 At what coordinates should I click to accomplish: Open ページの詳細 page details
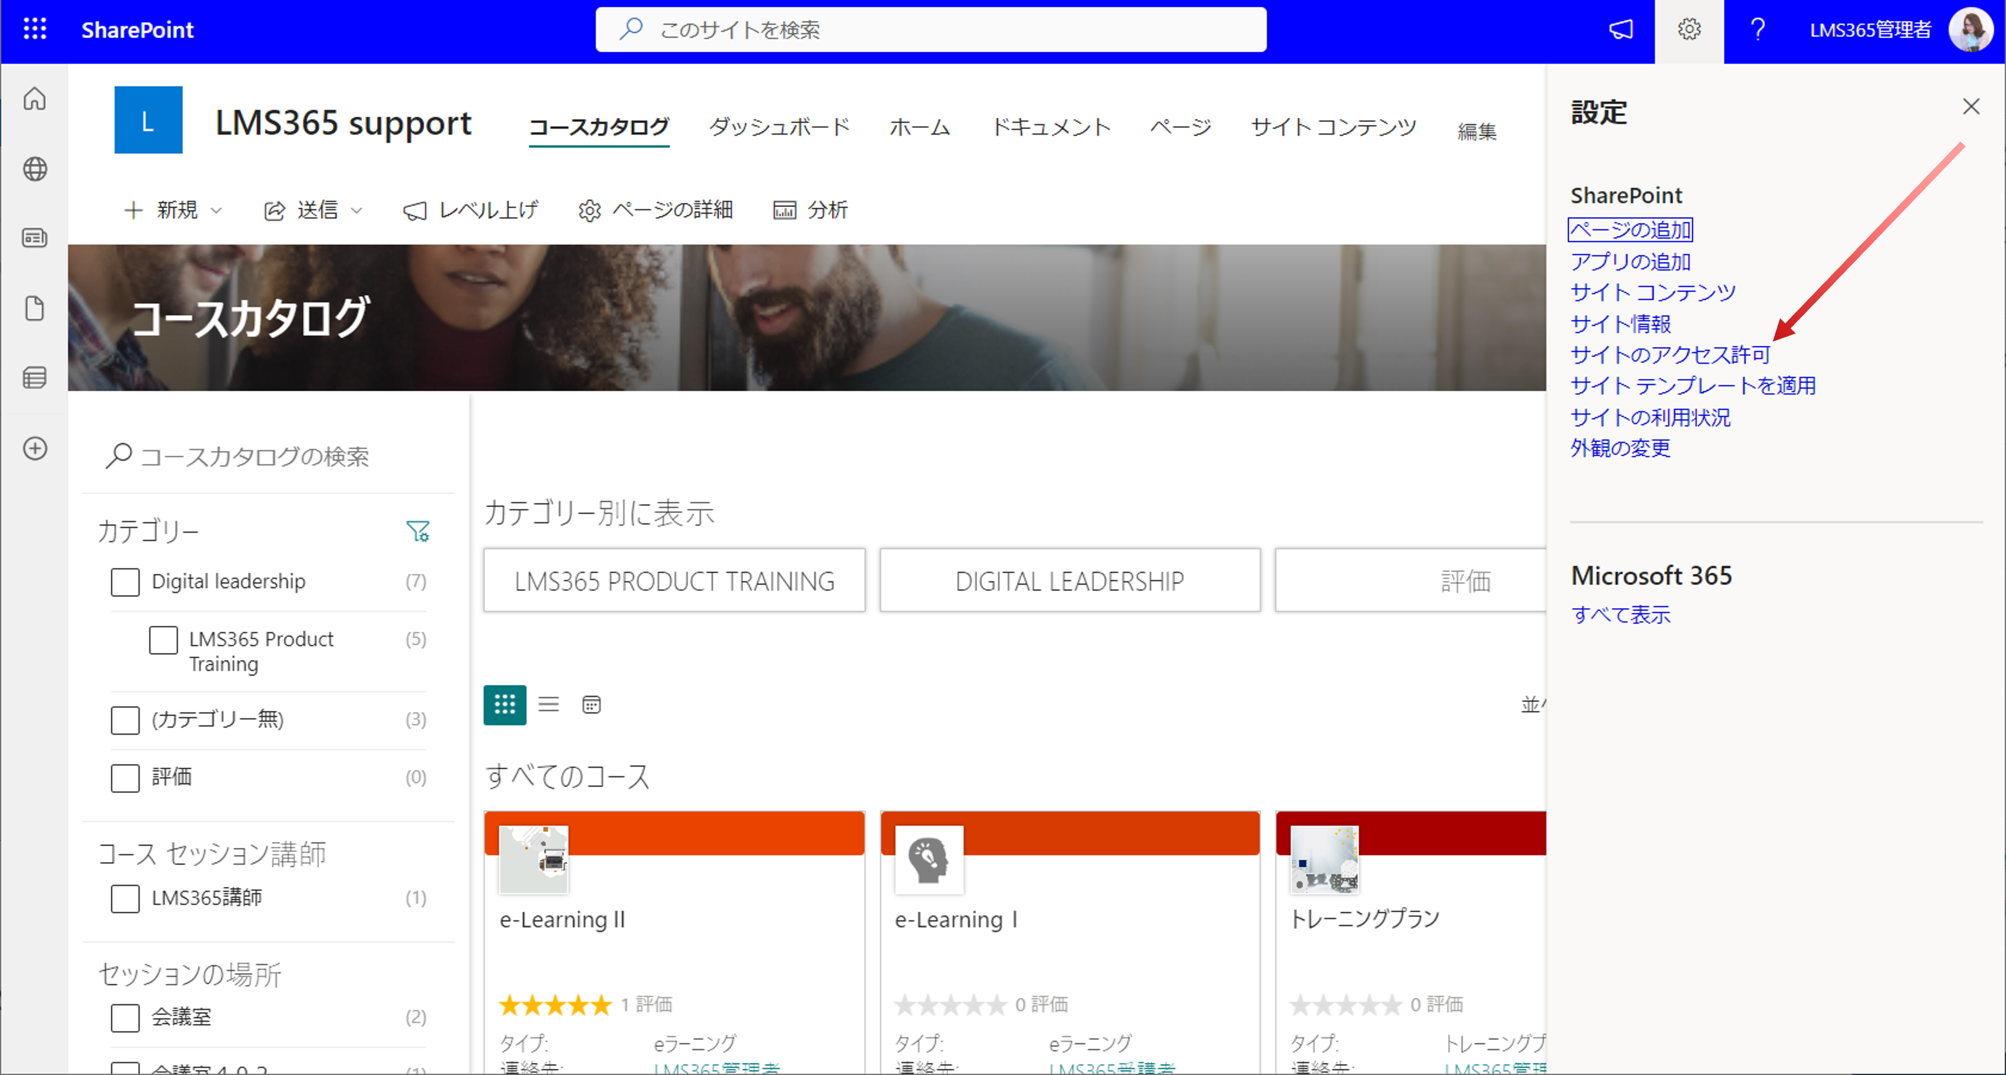click(655, 210)
